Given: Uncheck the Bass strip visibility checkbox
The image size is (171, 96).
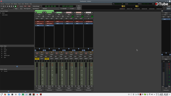Looking at the screenshot, I should point(2,52).
